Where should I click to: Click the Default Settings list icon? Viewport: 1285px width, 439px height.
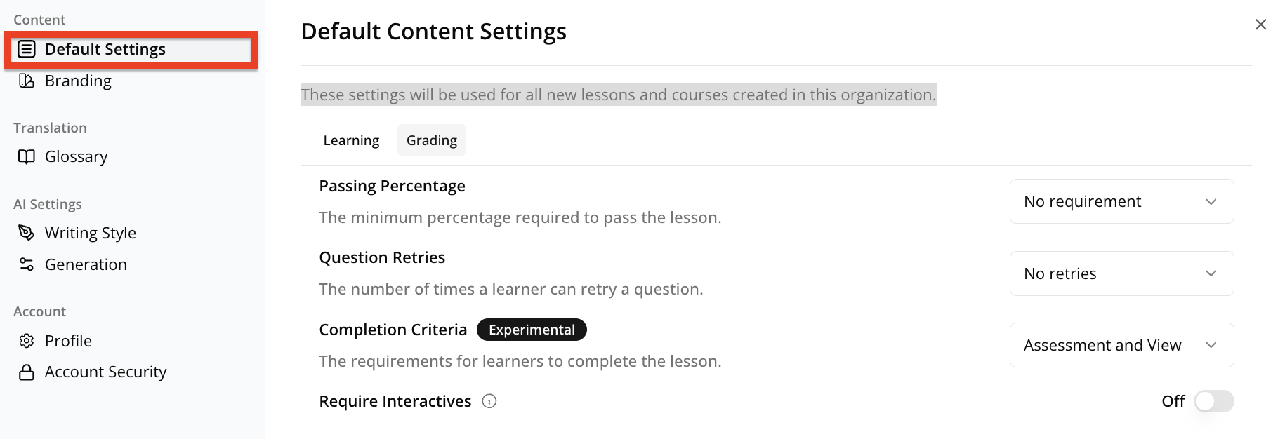[27, 49]
